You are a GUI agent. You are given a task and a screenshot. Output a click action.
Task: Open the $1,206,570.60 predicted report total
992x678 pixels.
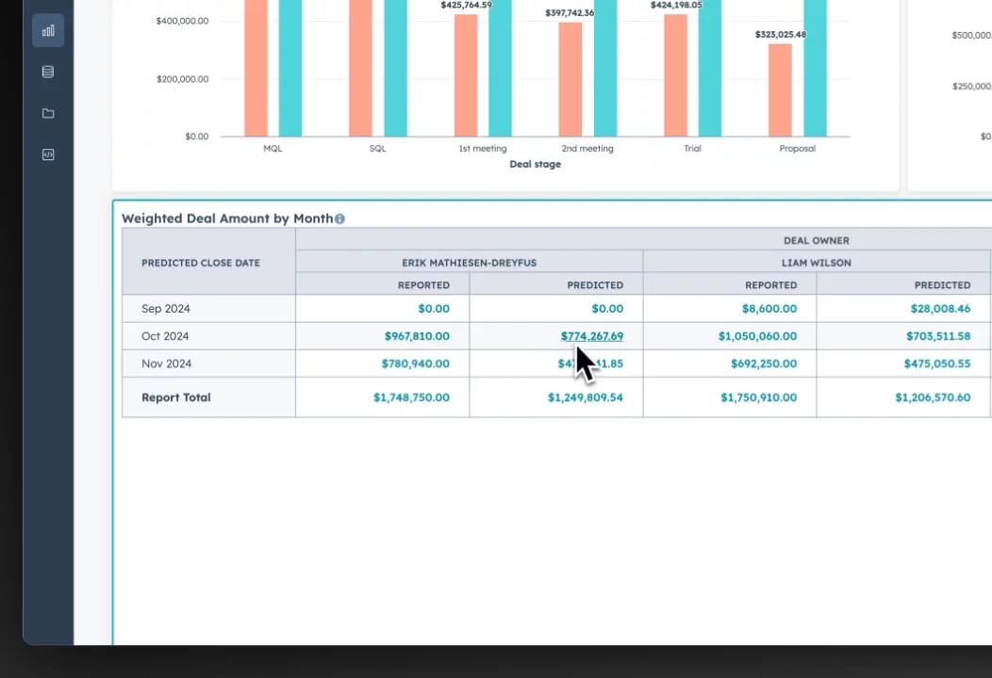[932, 398]
